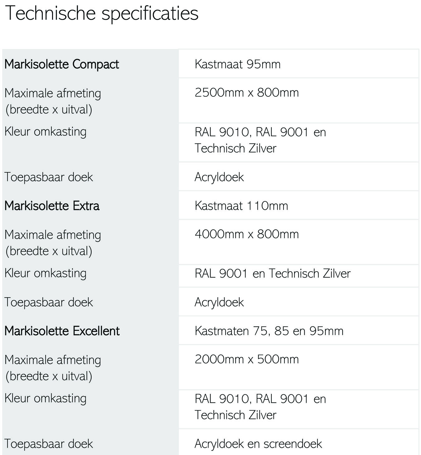The height and width of the screenshot is (455, 421).
Task: Select the "Markisolette Compact" row header
Action: pyautogui.click(x=62, y=64)
